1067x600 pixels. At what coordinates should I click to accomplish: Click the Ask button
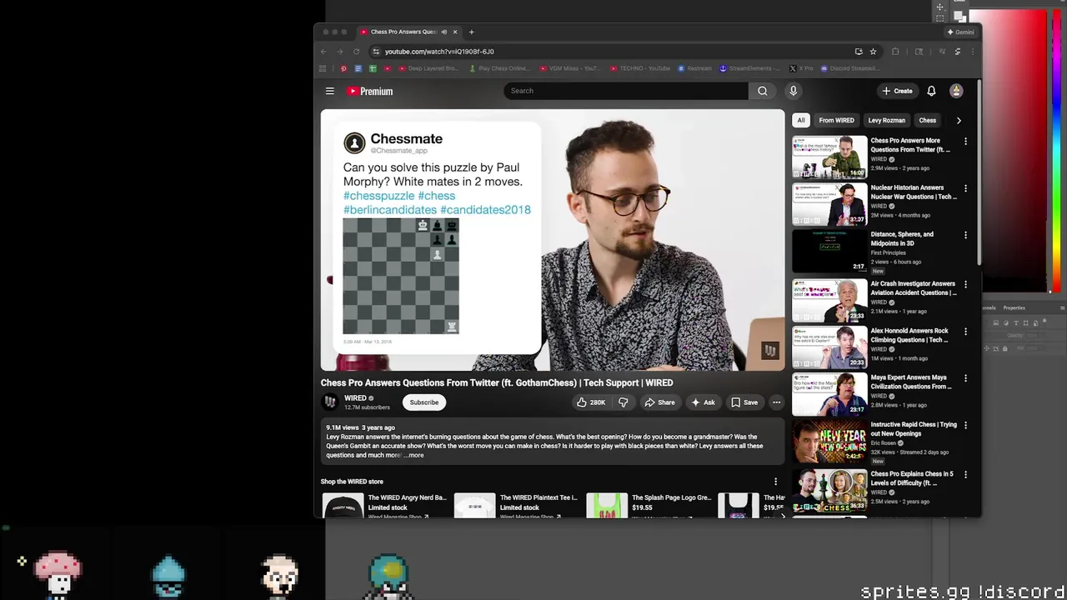tap(703, 402)
